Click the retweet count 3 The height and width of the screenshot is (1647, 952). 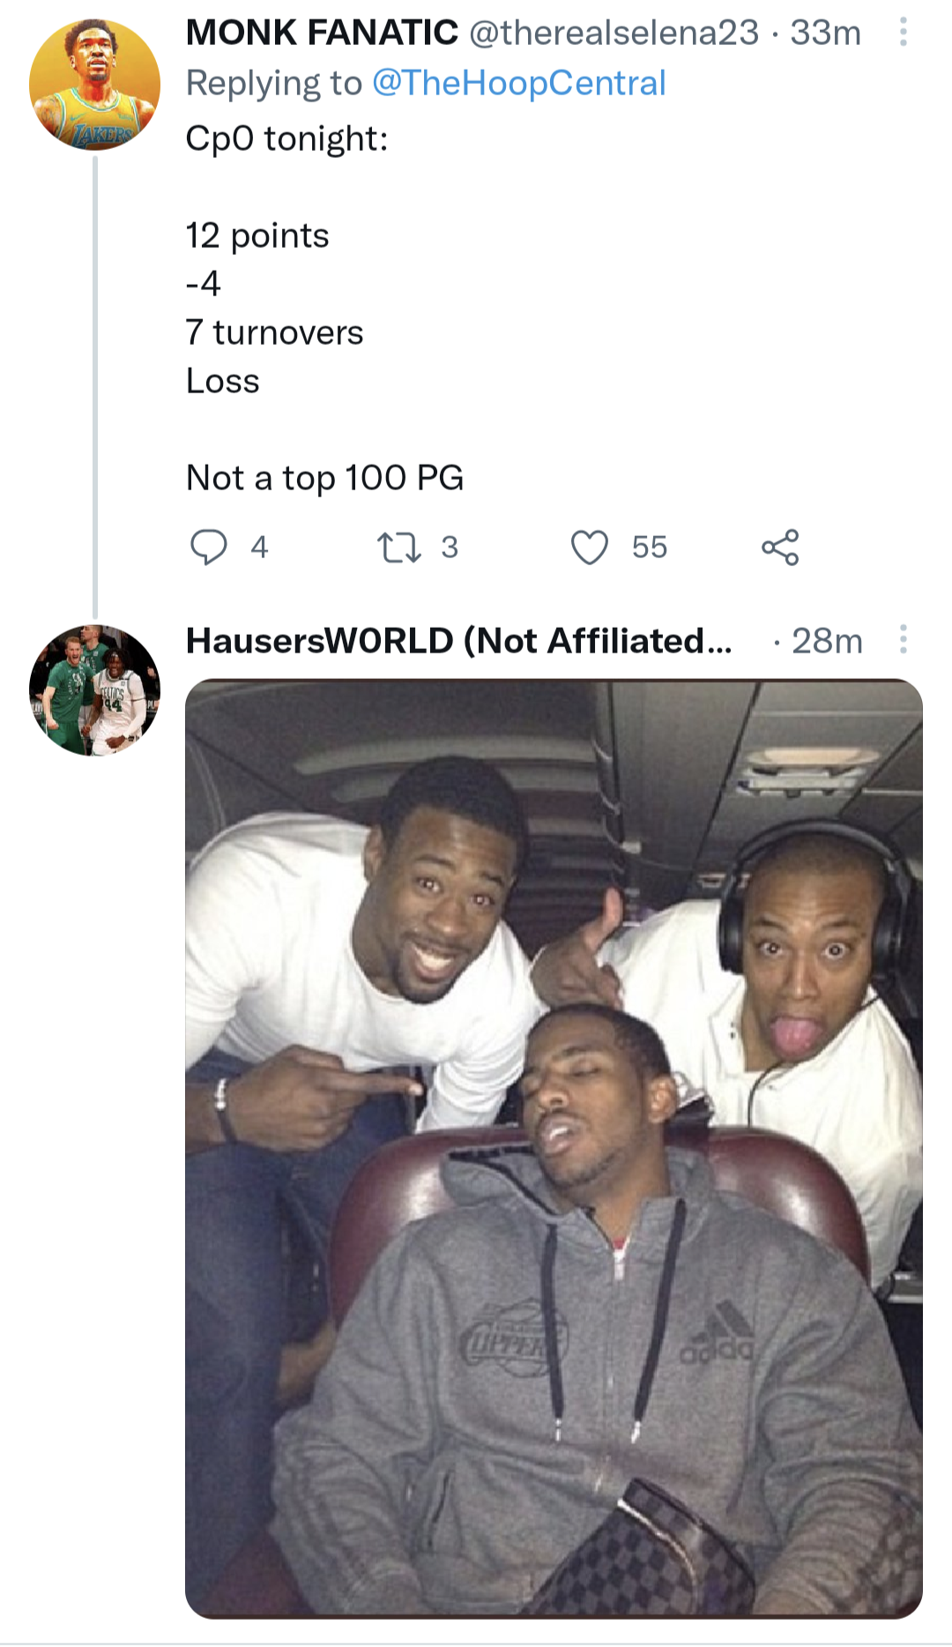click(x=450, y=547)
